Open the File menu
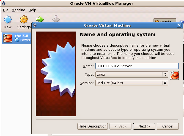Image resolution: width=184 pixels, height=136 pixels. [6, 10]
